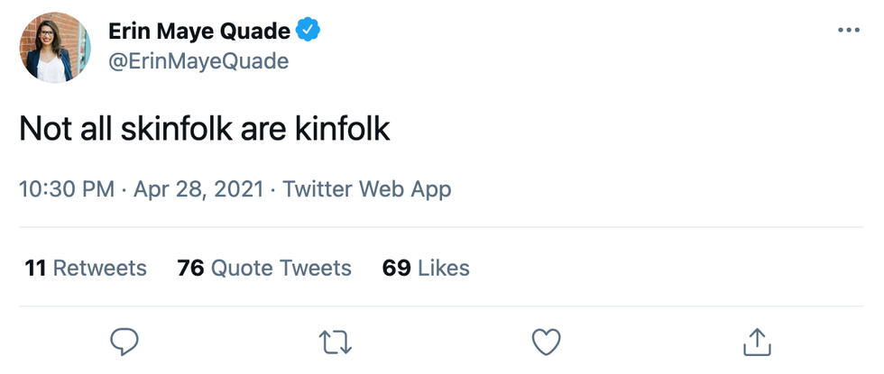Viewport: 884px width, 374px height.
Task: Click the reply speech bubble icon
Action: coord(124,341)
